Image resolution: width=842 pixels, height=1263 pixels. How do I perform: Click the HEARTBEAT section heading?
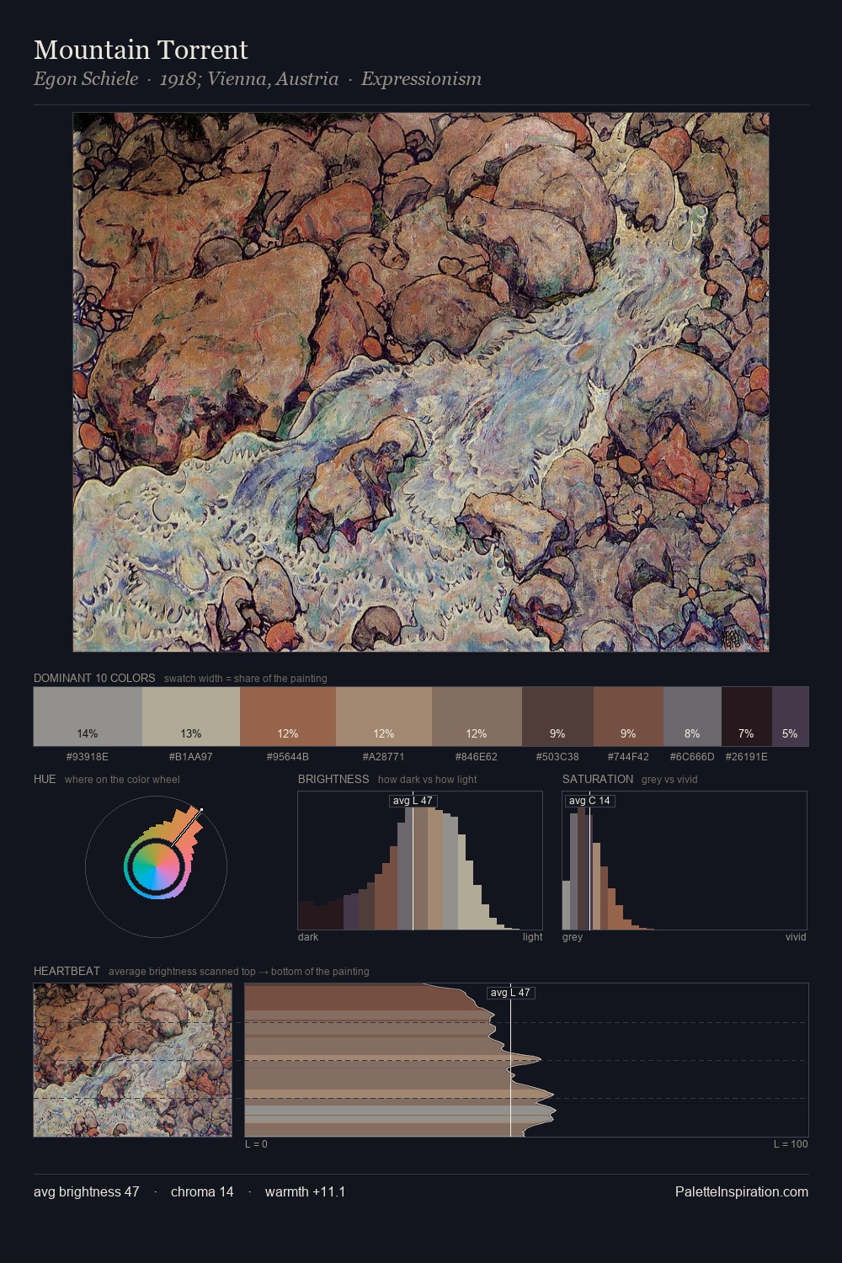67,971
